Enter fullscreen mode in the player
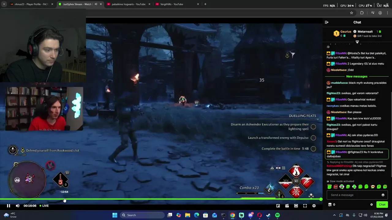Screen dimensions: 392x220 tap(305, 206)
